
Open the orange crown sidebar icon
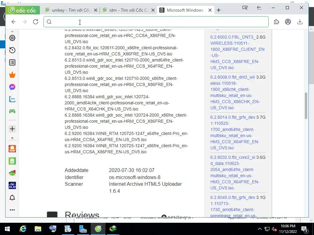[x=12, y=75]
